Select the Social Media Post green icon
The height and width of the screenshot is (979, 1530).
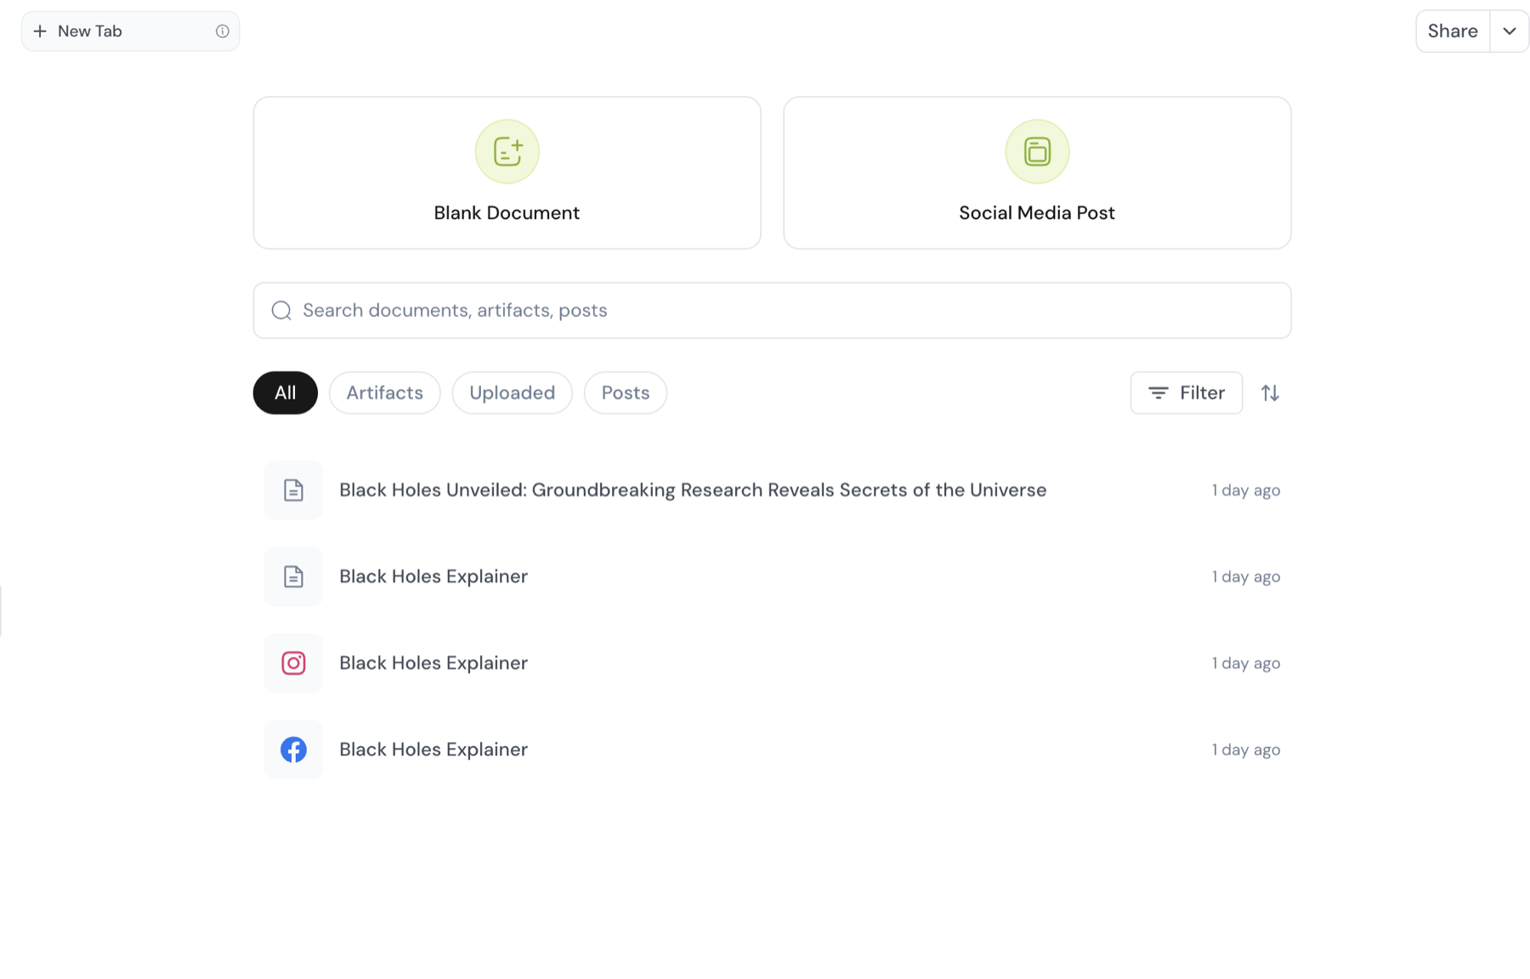point(1037,151)
